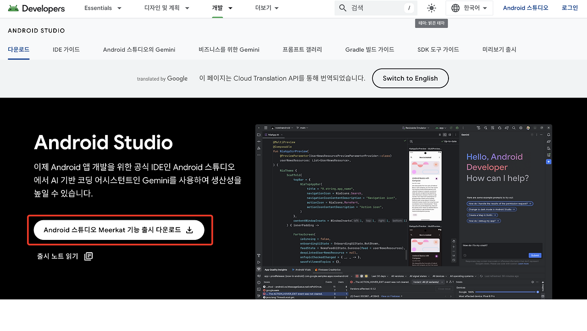The image size is (587, 331).
Task: Click the Android Studio IDE screenshot
Action: [x=404, y=212]
